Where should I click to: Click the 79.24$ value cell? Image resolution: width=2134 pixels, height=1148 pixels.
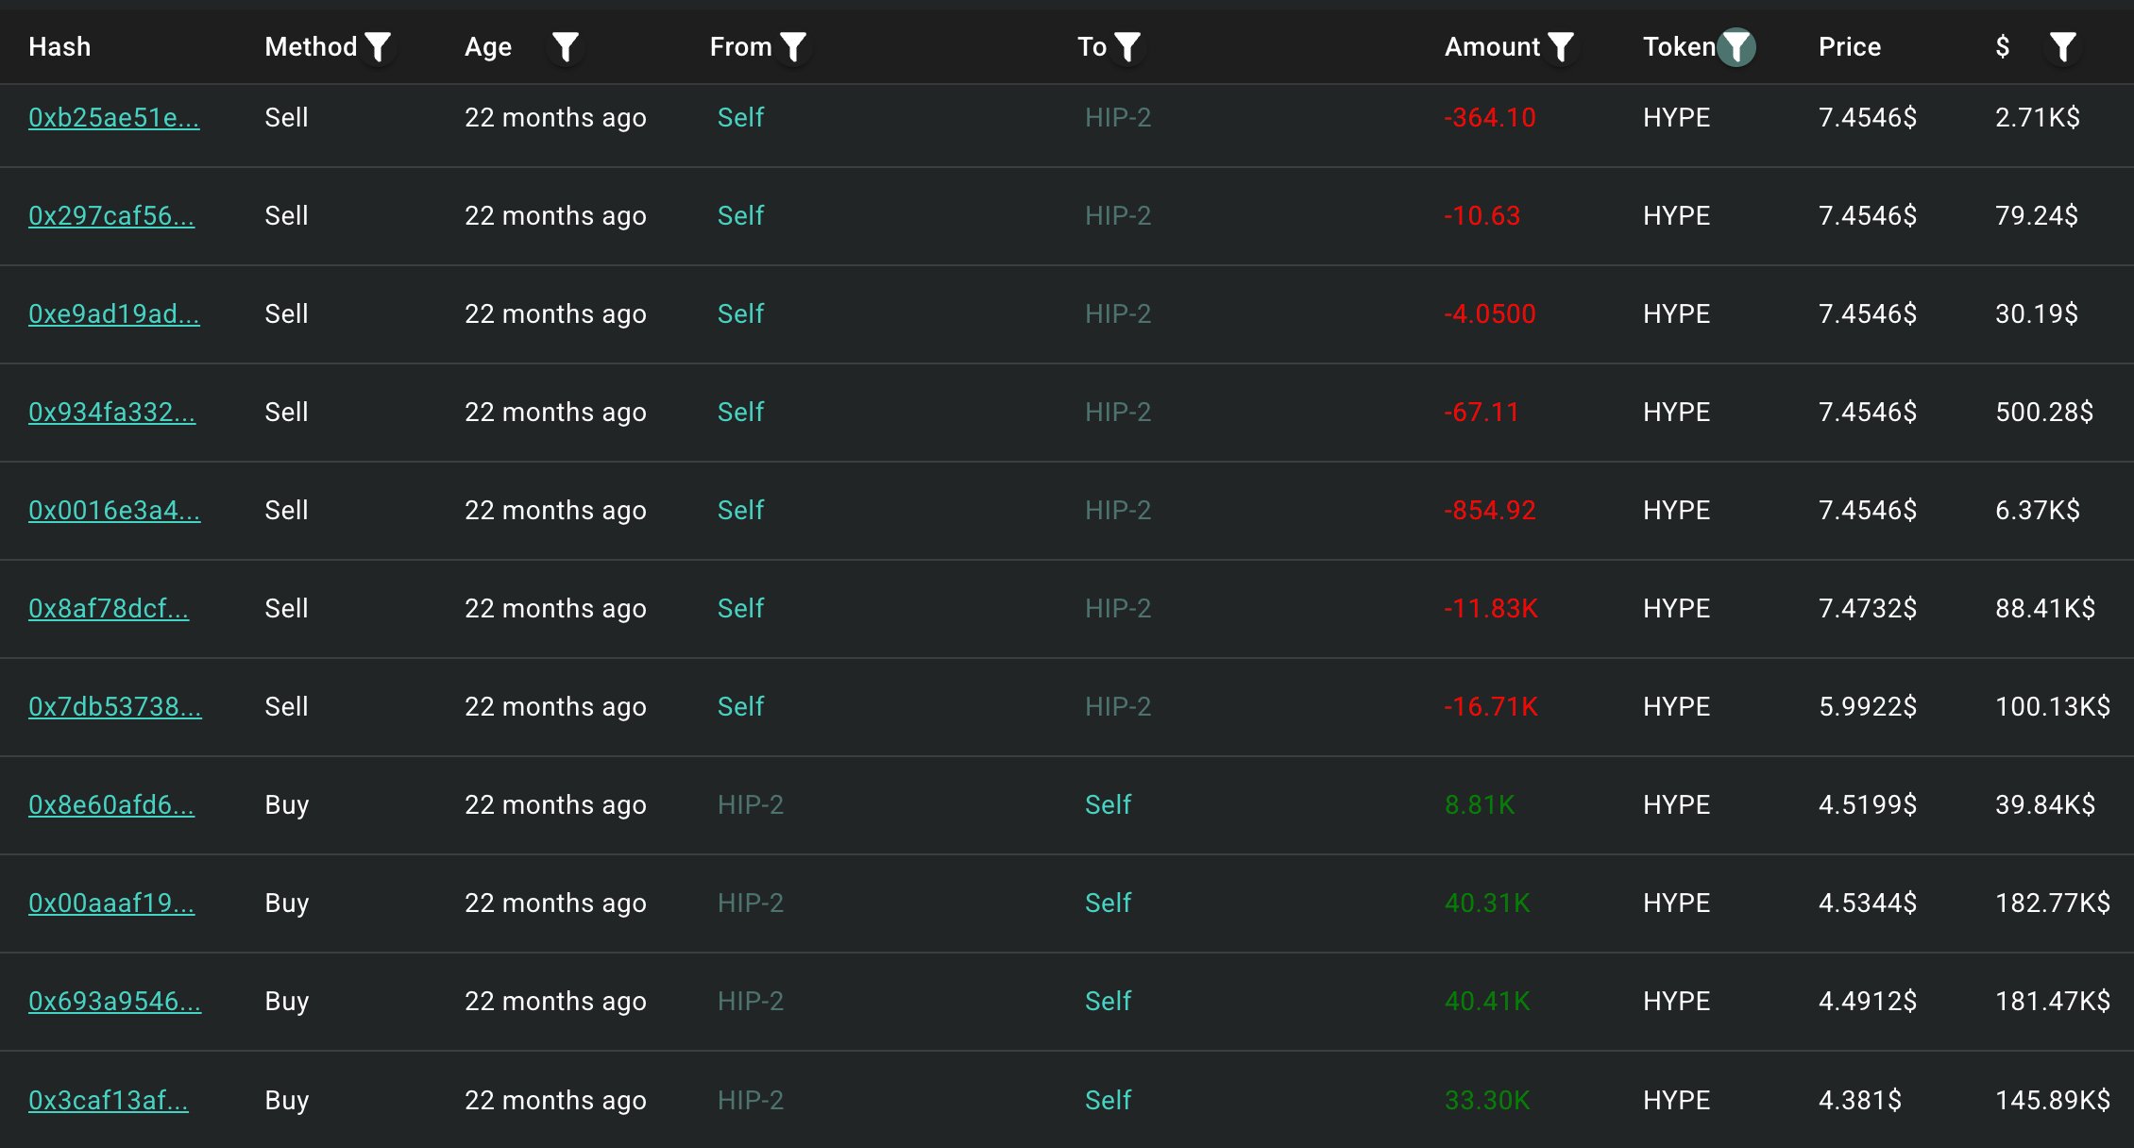pos(2037,215)
